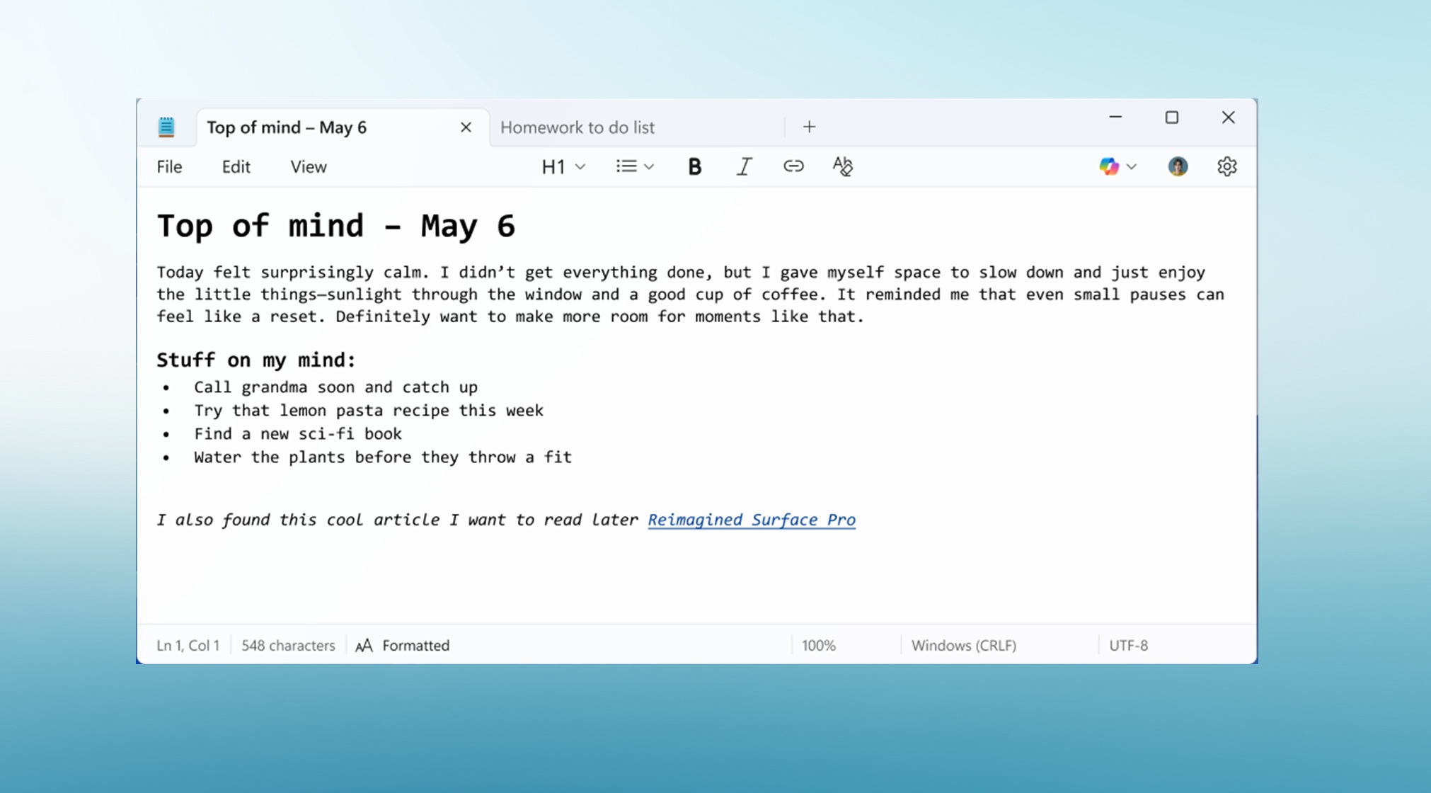Toggle the Formatted mode in the status bar
The width and height of the screenshot is (1431, 793).
pos(402,645)
